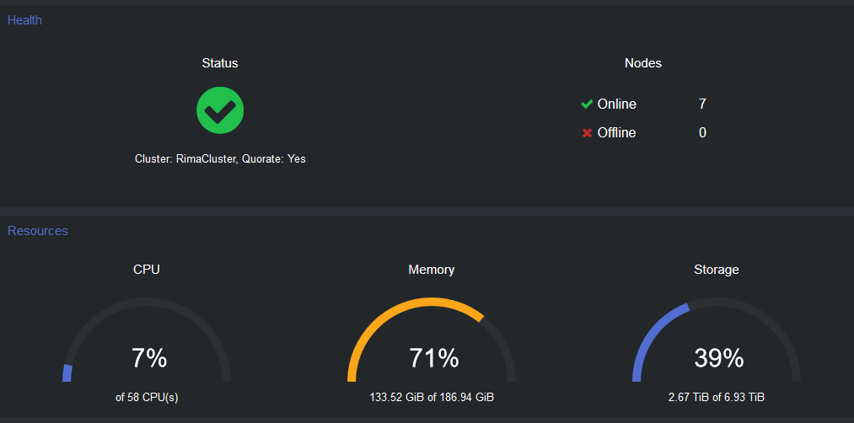The image size is (854, 423).
Task: Click the red Offline cross icon
Action: (587, 133)
